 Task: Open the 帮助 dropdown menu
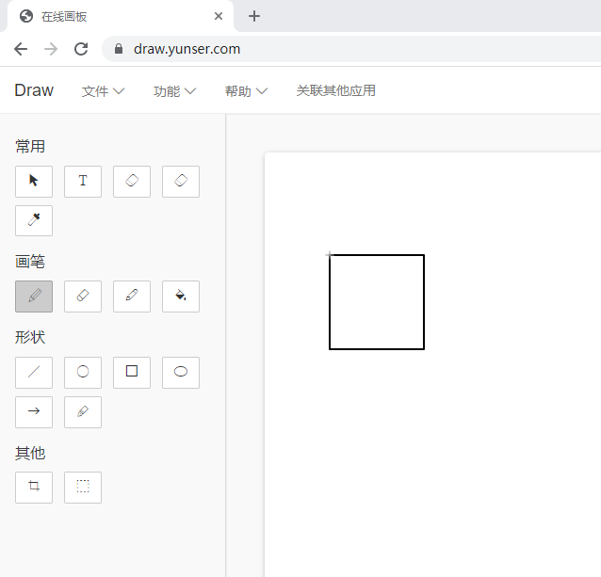point(246,91)
